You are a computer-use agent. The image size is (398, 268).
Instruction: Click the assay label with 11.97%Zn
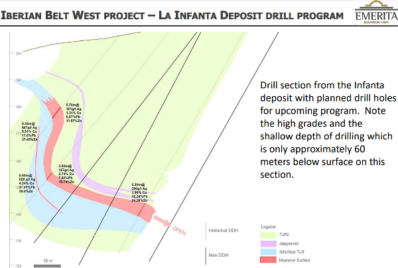tap(74, 113)
